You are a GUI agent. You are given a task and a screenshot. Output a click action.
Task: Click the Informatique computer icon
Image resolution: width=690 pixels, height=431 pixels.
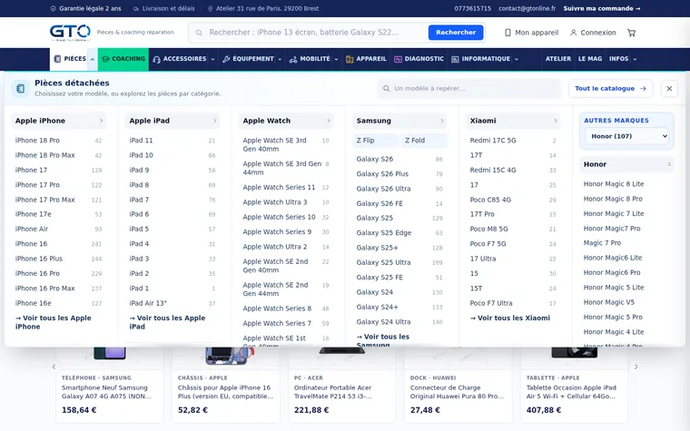tap(455, 59)
